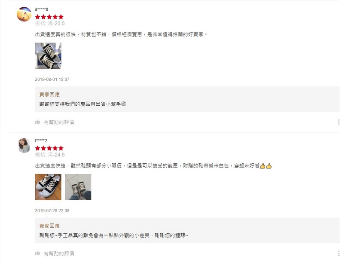Image resolution: width=348 pixels, height=263 pixels.
Task: View f*****2's first shoe photo on wood floor
Action: (48, 187)
